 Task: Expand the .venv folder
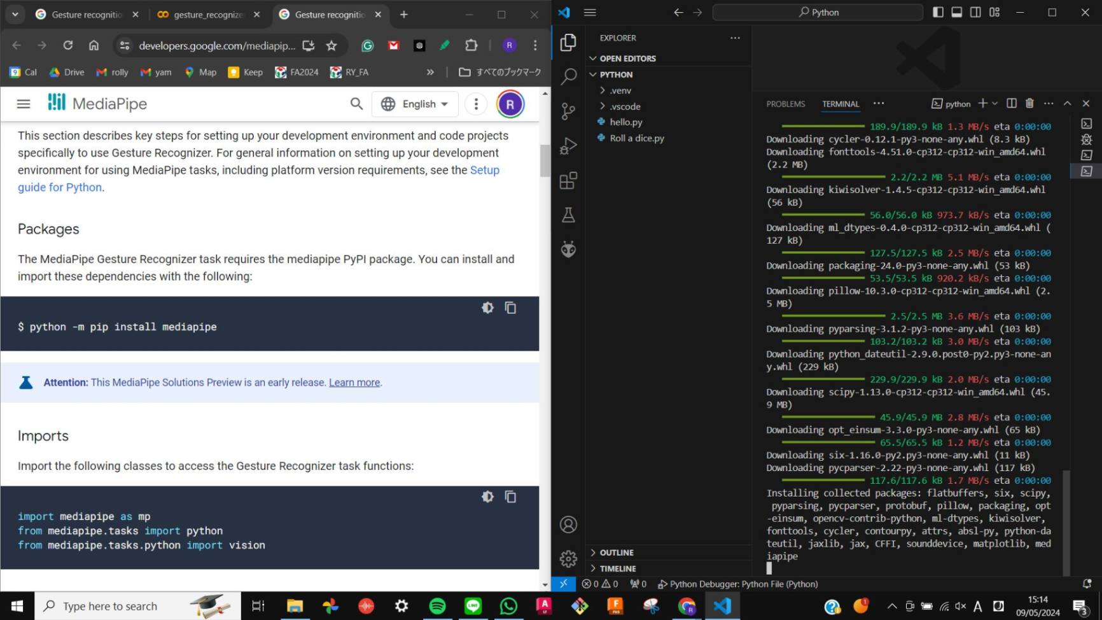668,90
